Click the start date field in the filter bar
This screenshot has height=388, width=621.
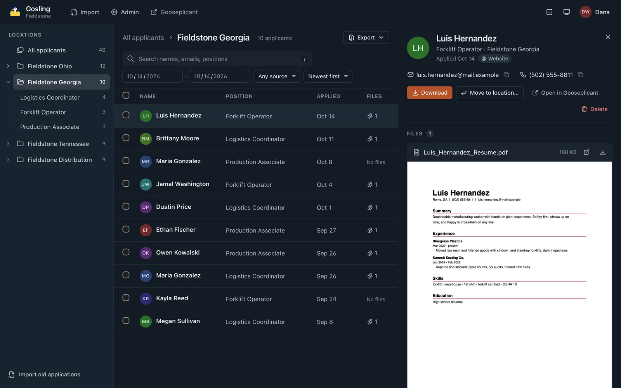tap(153, 76)
